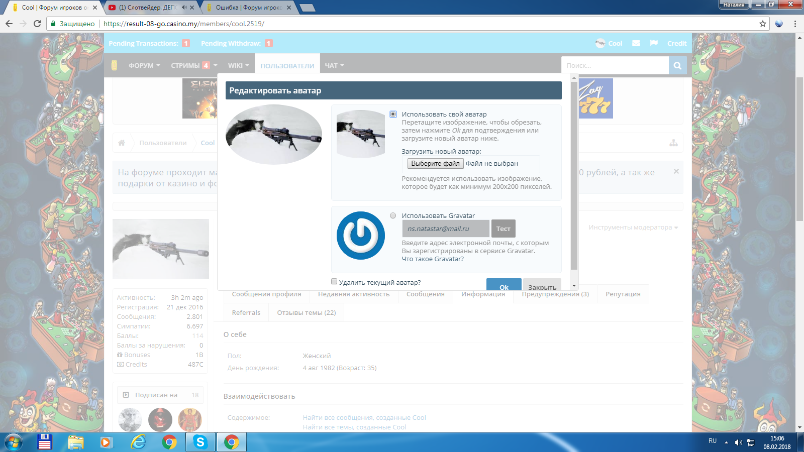This screenshot has width=804, height=452.
Task: Select the ПОЛЬЗОВАТЕЛИ tab
Action: 287,65
